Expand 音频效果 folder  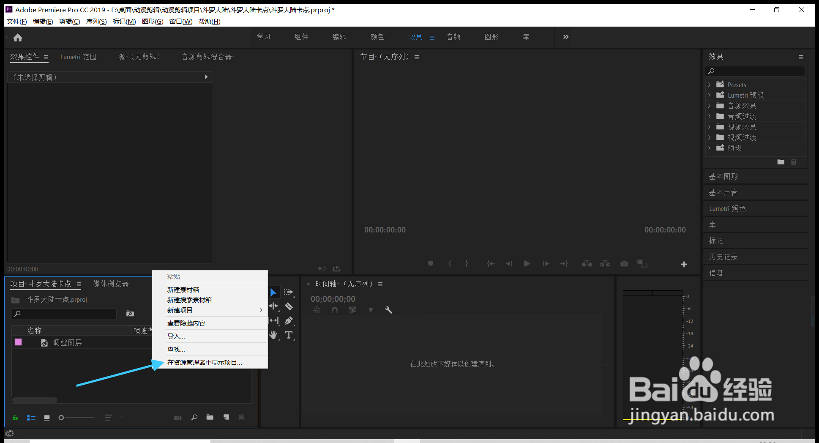pyautogui.click(x=710, y=106)
